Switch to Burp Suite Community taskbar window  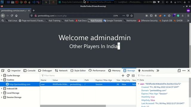[71, 2]
